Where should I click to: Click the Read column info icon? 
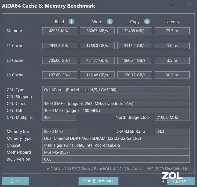[x=71, y=21]
